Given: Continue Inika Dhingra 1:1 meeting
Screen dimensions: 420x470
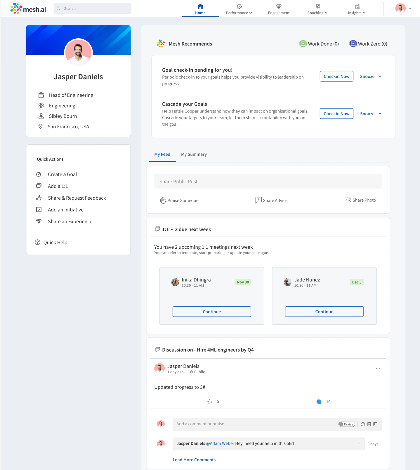Looking at the screenshot, I should pos(212,312).
